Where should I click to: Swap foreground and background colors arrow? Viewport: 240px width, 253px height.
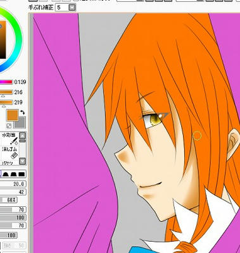point(23,112)
